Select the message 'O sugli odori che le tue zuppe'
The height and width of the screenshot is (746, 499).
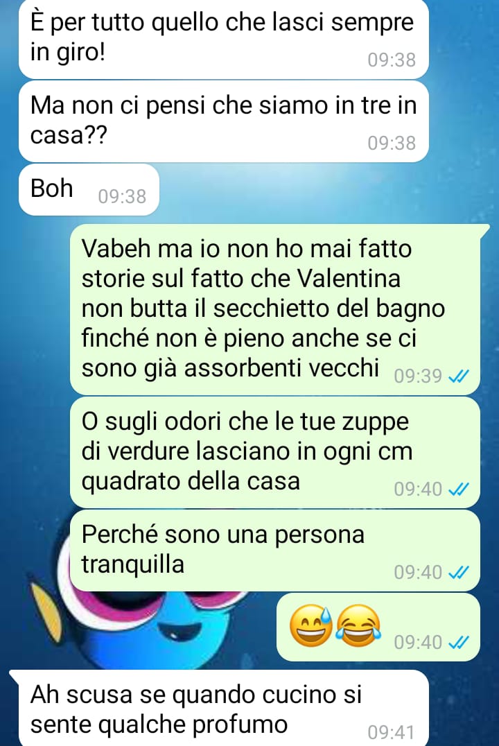coord(275,452)
